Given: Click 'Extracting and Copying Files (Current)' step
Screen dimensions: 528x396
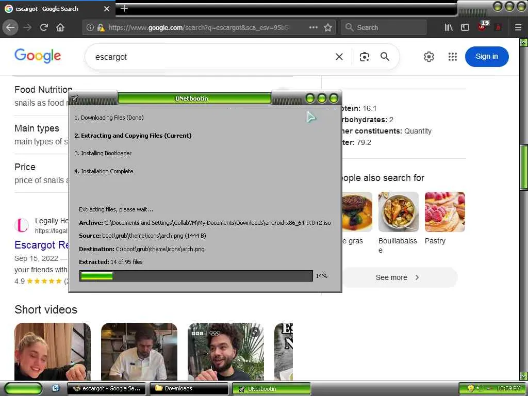Looking at the screenshot, I should tap(133, 136).
